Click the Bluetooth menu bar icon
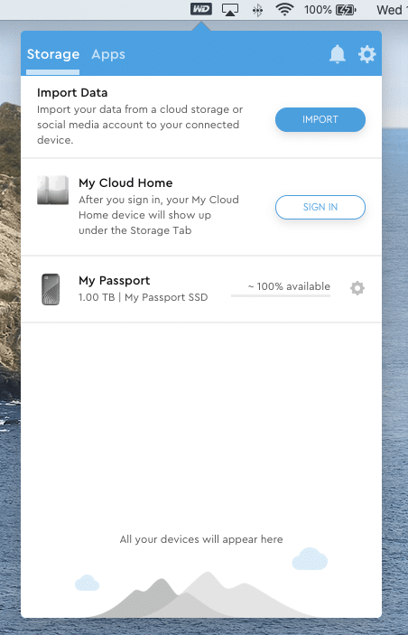Viewport: 408px width, 635px height. (x=257, y=10)
